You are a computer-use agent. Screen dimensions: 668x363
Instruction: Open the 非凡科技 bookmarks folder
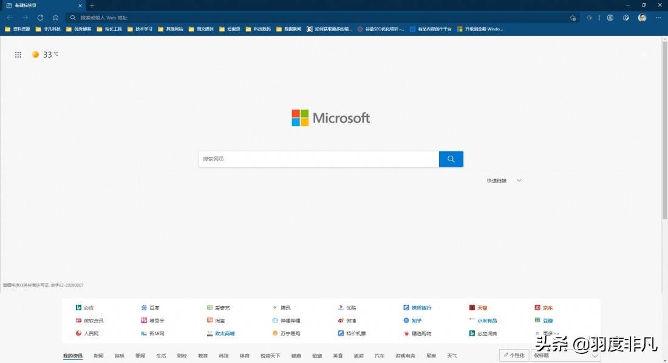48,29
